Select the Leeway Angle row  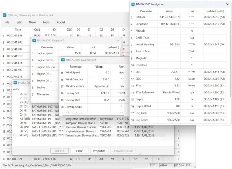pyautogui.click(x=94, y=107)
